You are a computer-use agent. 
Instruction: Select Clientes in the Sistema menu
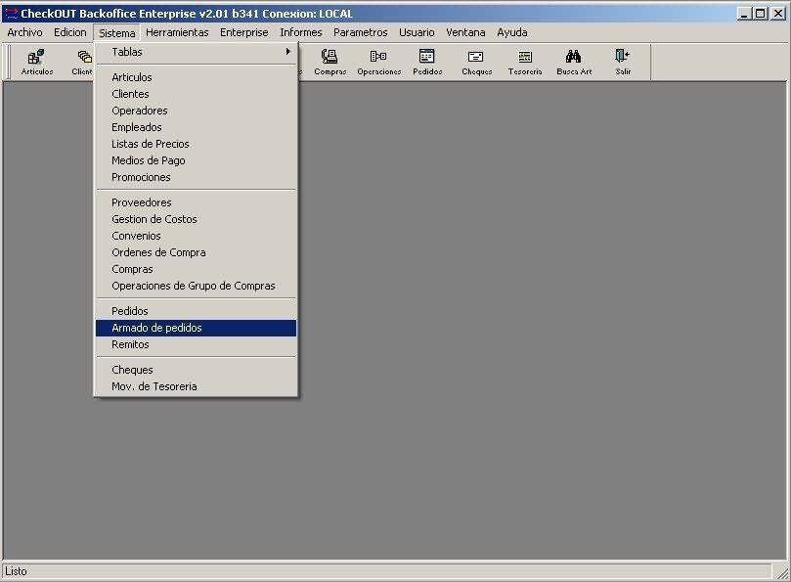pyautogui.click(x=196, y=94)
